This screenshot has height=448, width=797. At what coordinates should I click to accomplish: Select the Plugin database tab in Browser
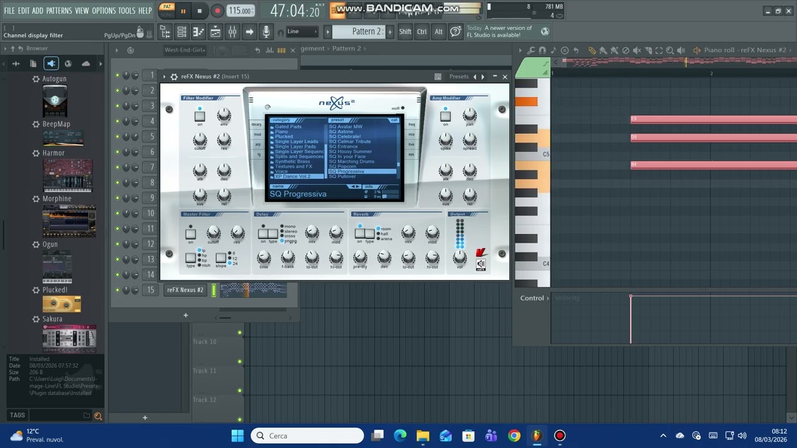[51, 63]
